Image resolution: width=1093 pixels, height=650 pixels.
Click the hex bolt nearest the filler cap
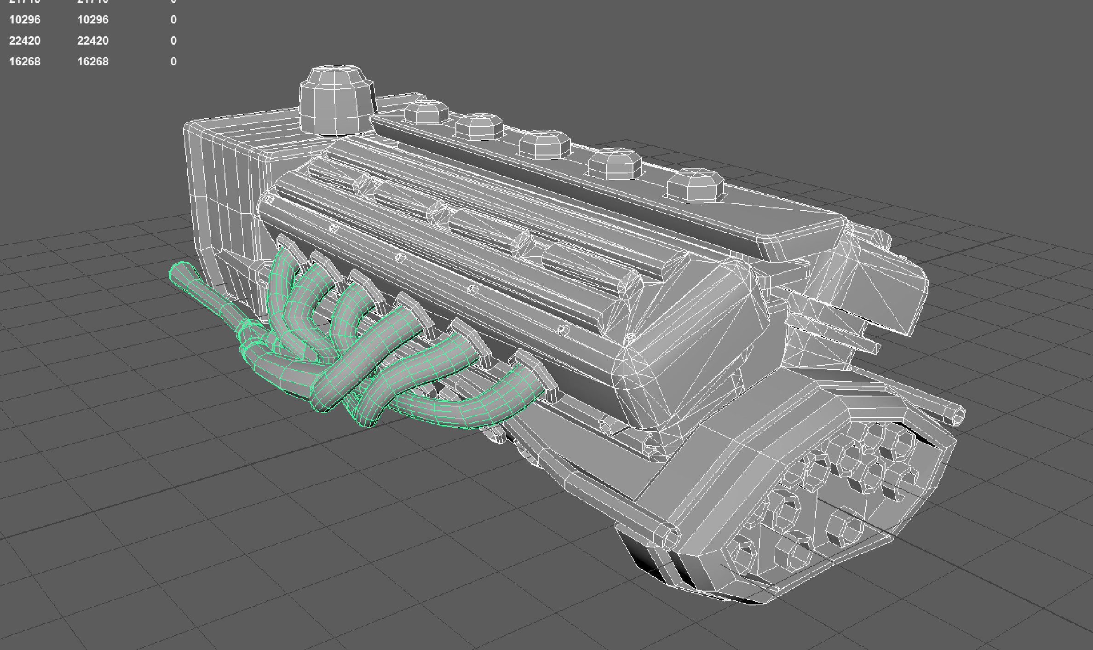click(x=426, y=112)
